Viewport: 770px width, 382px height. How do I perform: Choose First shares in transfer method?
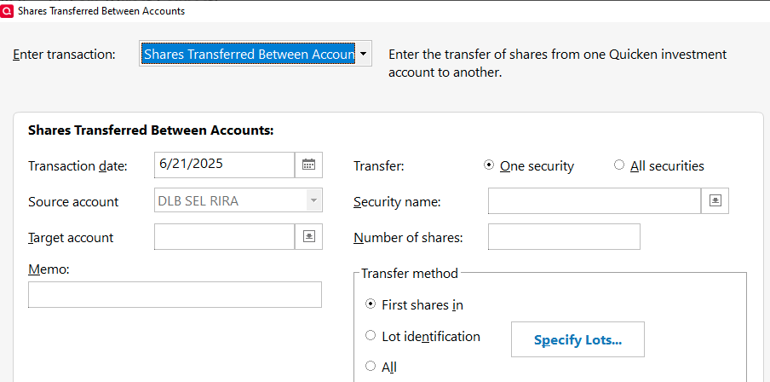371,304
